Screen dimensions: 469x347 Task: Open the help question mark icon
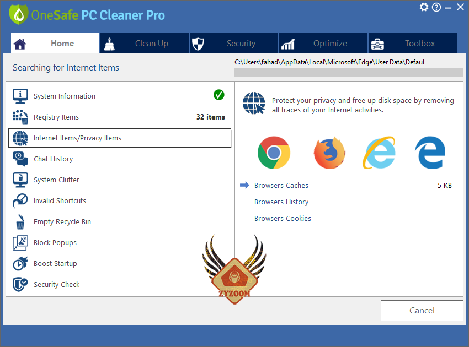(436, 7)
